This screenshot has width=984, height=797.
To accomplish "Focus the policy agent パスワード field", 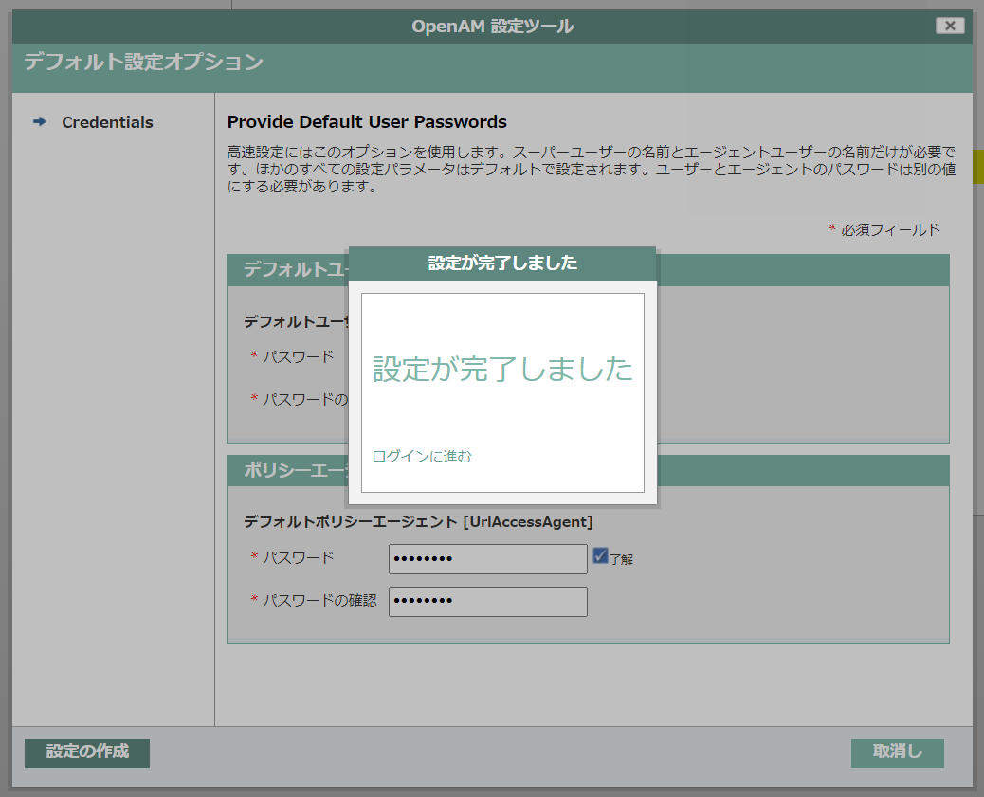I will (487, 558).
